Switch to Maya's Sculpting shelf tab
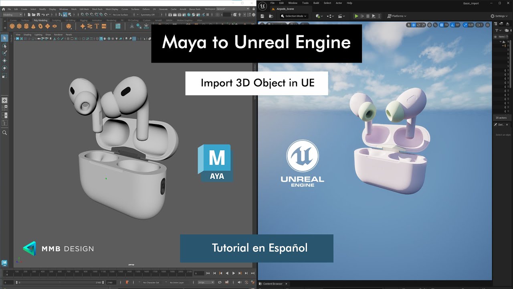This screenshot has width=513, height=289. point(56,20)
